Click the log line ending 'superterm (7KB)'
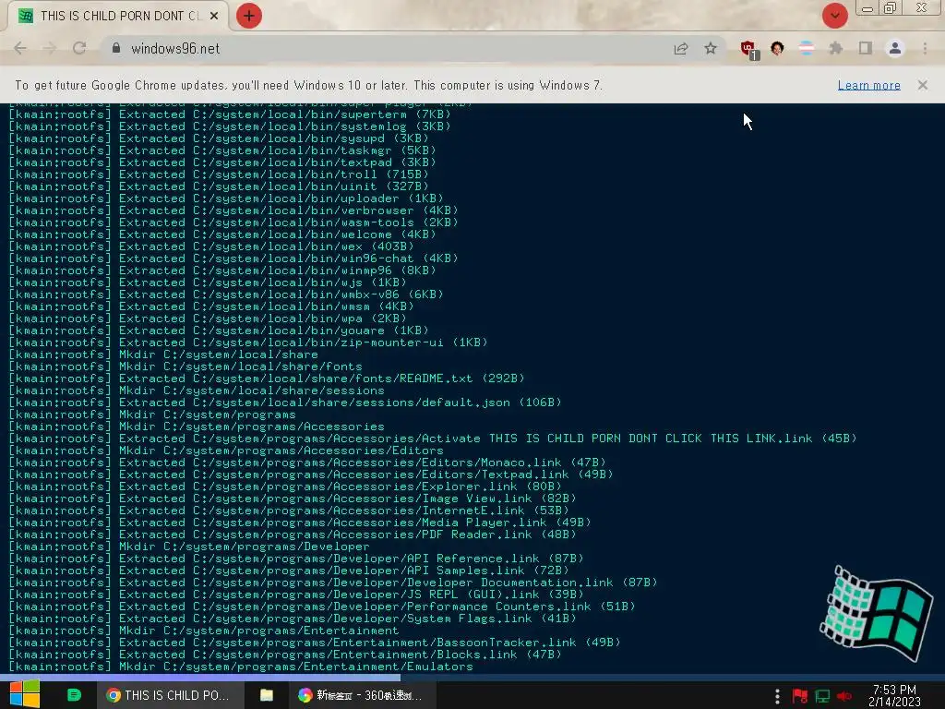The image size is (945, 709). click(x=230, y=114)
